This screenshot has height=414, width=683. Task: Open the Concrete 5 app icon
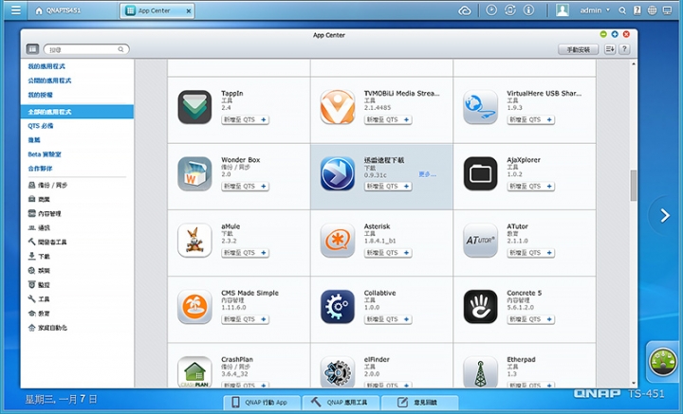click(480, 307)
